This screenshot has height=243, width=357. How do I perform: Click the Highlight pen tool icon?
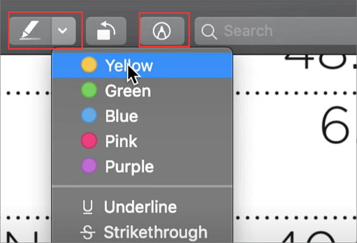click(x=31, y=31)
